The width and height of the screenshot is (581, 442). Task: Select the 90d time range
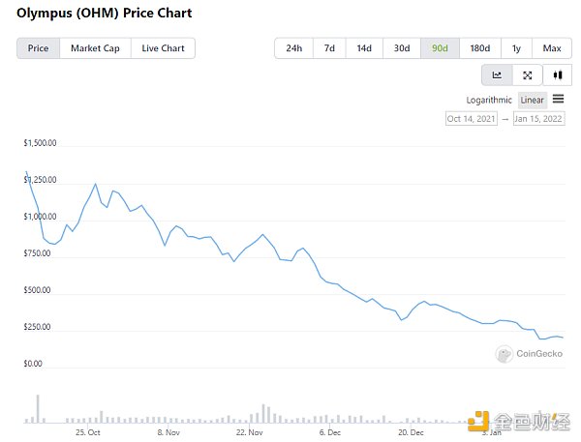(x=440, y=48)
